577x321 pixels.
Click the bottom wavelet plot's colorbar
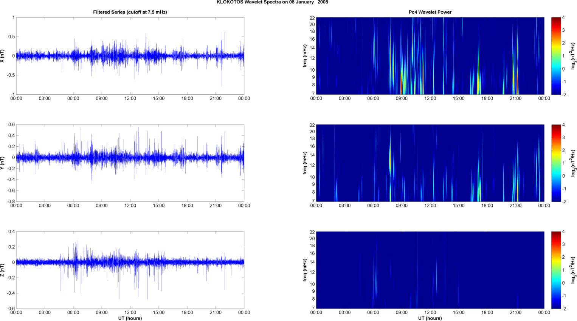click(x=556, y=270)
